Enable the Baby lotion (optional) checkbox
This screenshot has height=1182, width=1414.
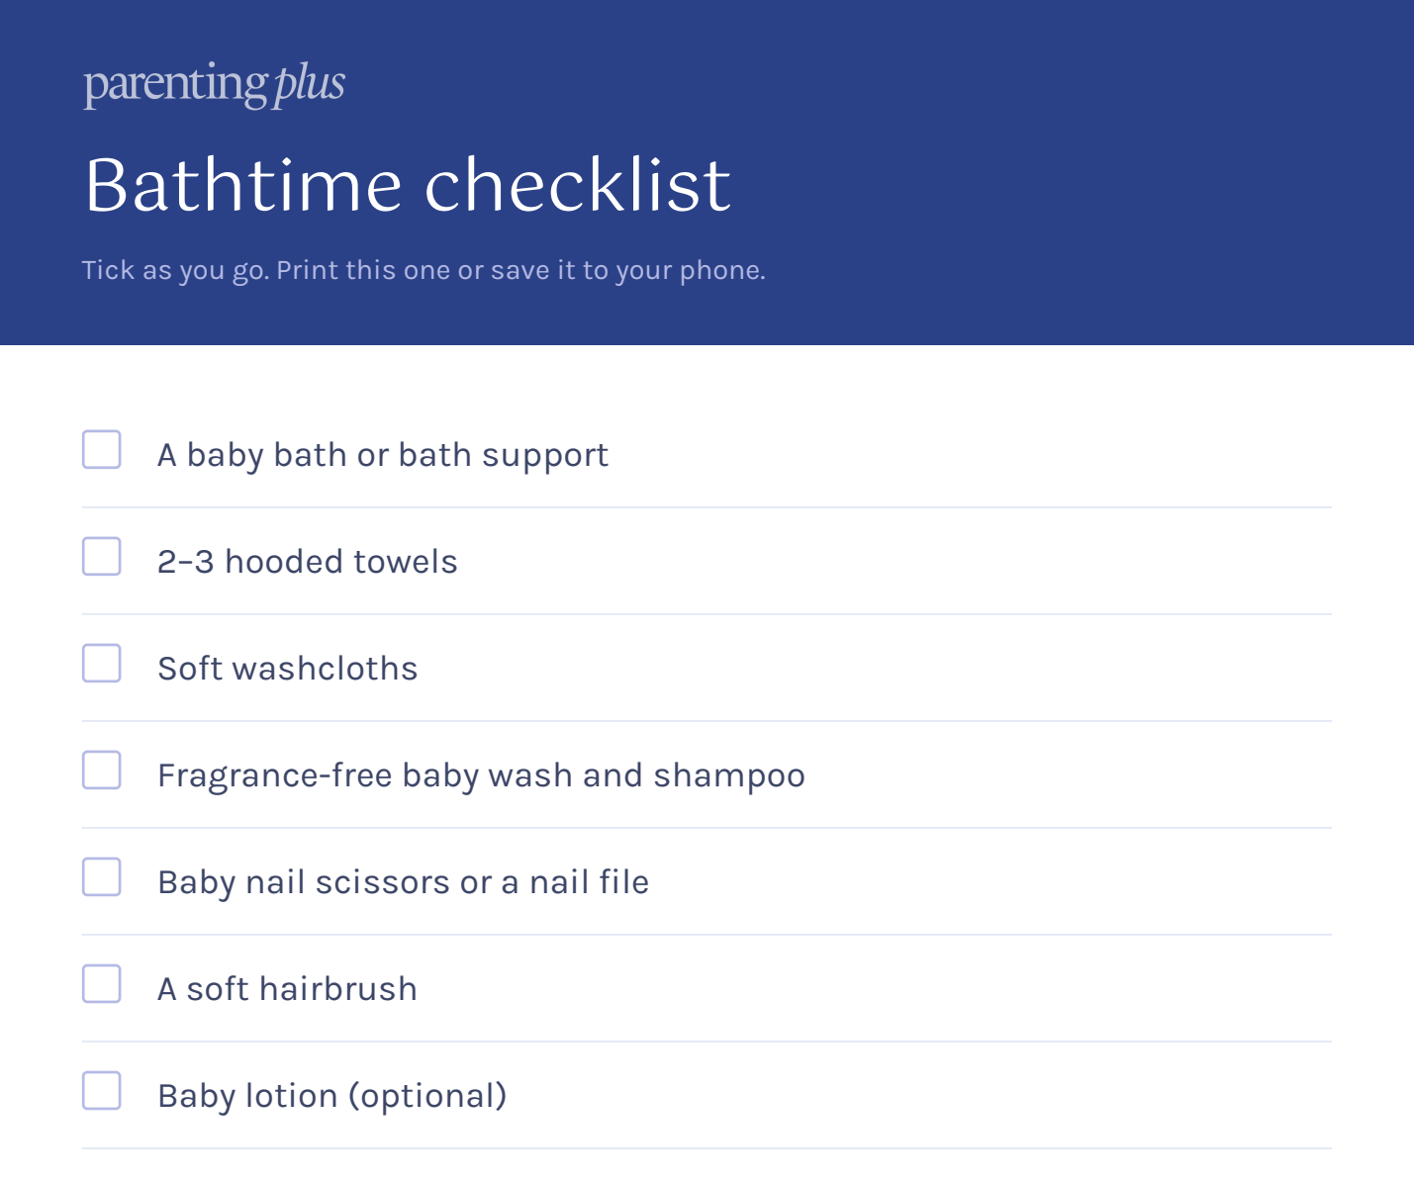pos(102,1090)
